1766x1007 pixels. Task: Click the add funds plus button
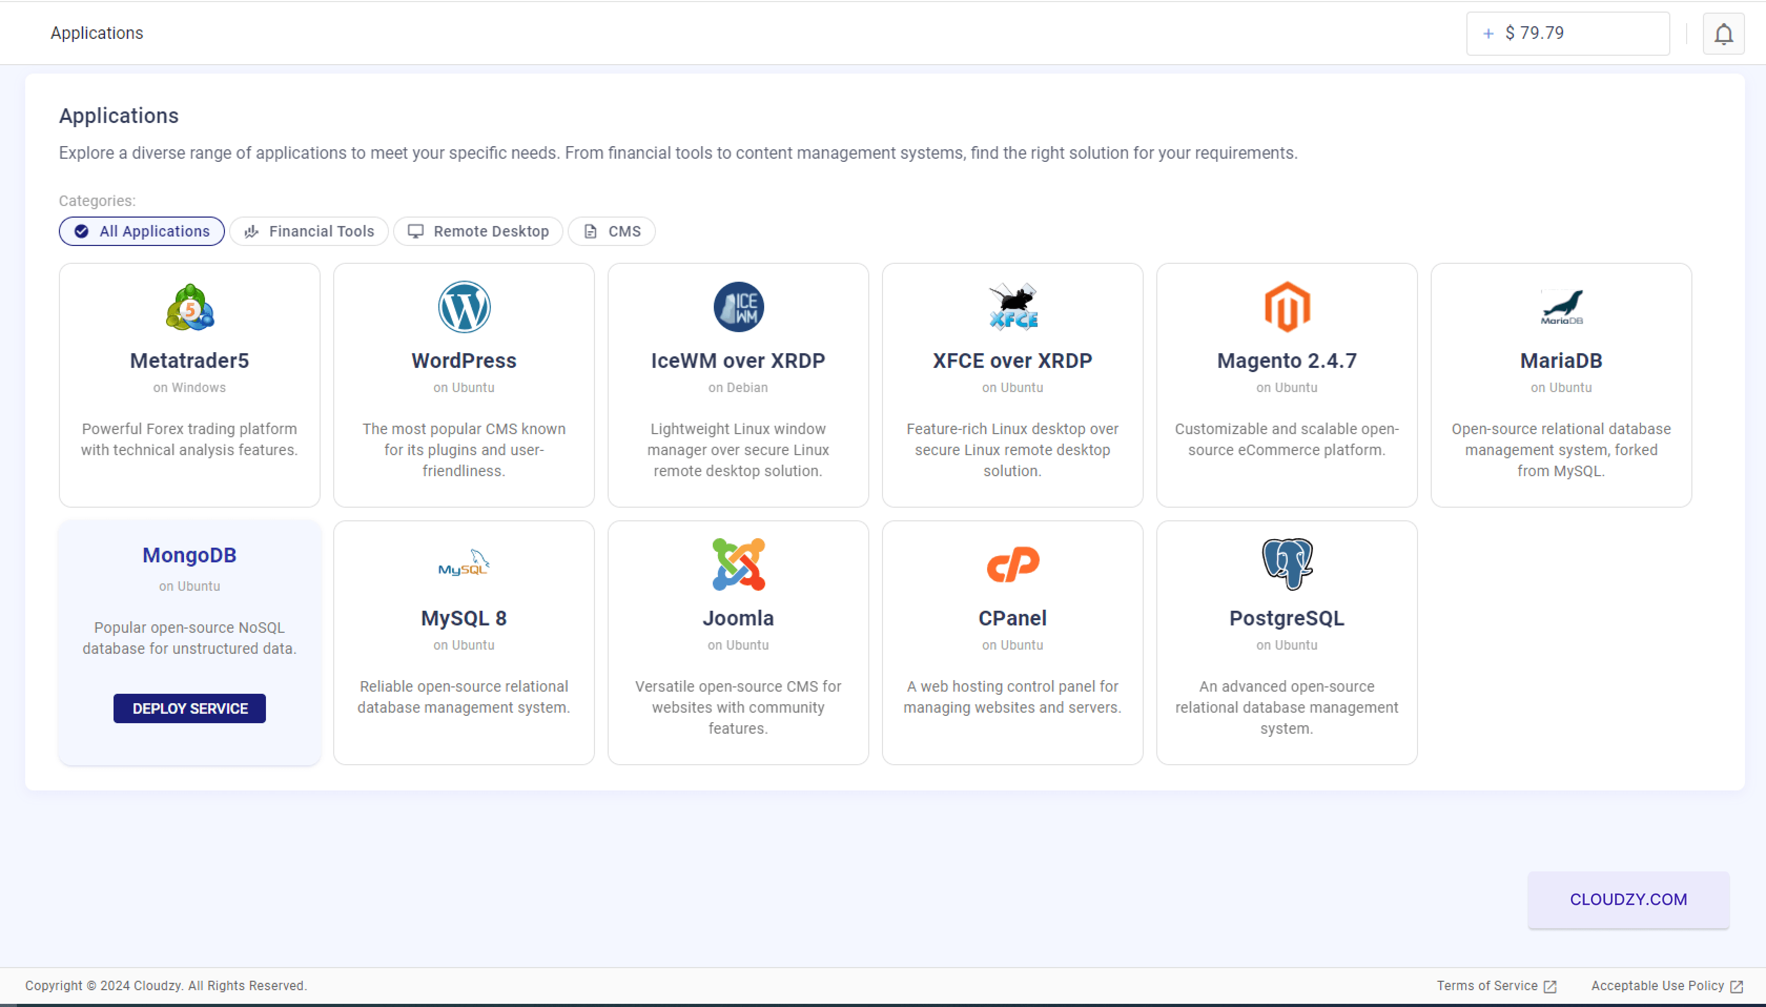(1486, 33)
